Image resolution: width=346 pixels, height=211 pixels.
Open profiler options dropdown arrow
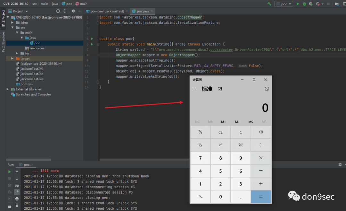pos(323,4)
